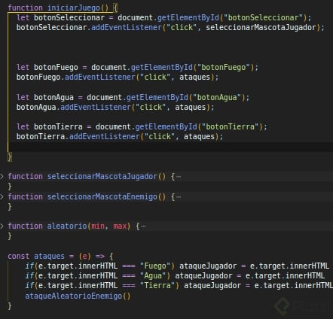Click the ataqueAleatorioEnemigo() call
This screenshot has width=333, height=319.
click(78, 296)
